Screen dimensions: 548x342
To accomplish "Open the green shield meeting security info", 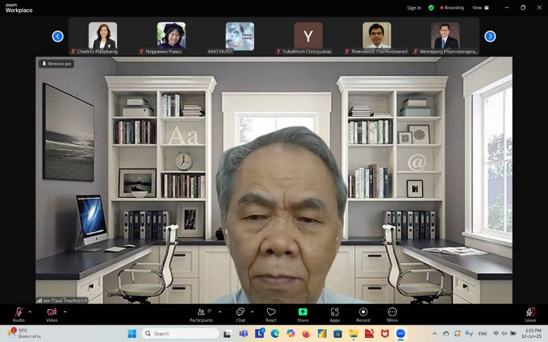I will 431,7.
